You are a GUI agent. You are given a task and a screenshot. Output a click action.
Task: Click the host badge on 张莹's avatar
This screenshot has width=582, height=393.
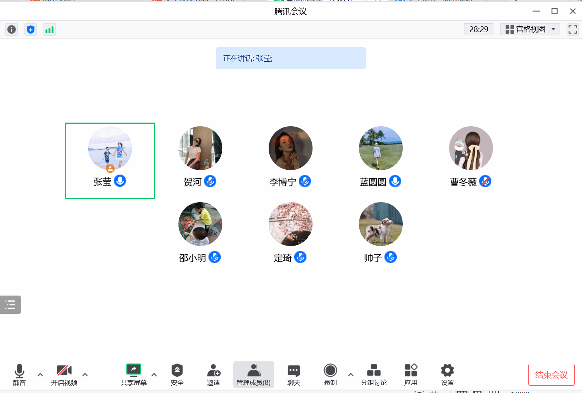(x=110, y=168)
